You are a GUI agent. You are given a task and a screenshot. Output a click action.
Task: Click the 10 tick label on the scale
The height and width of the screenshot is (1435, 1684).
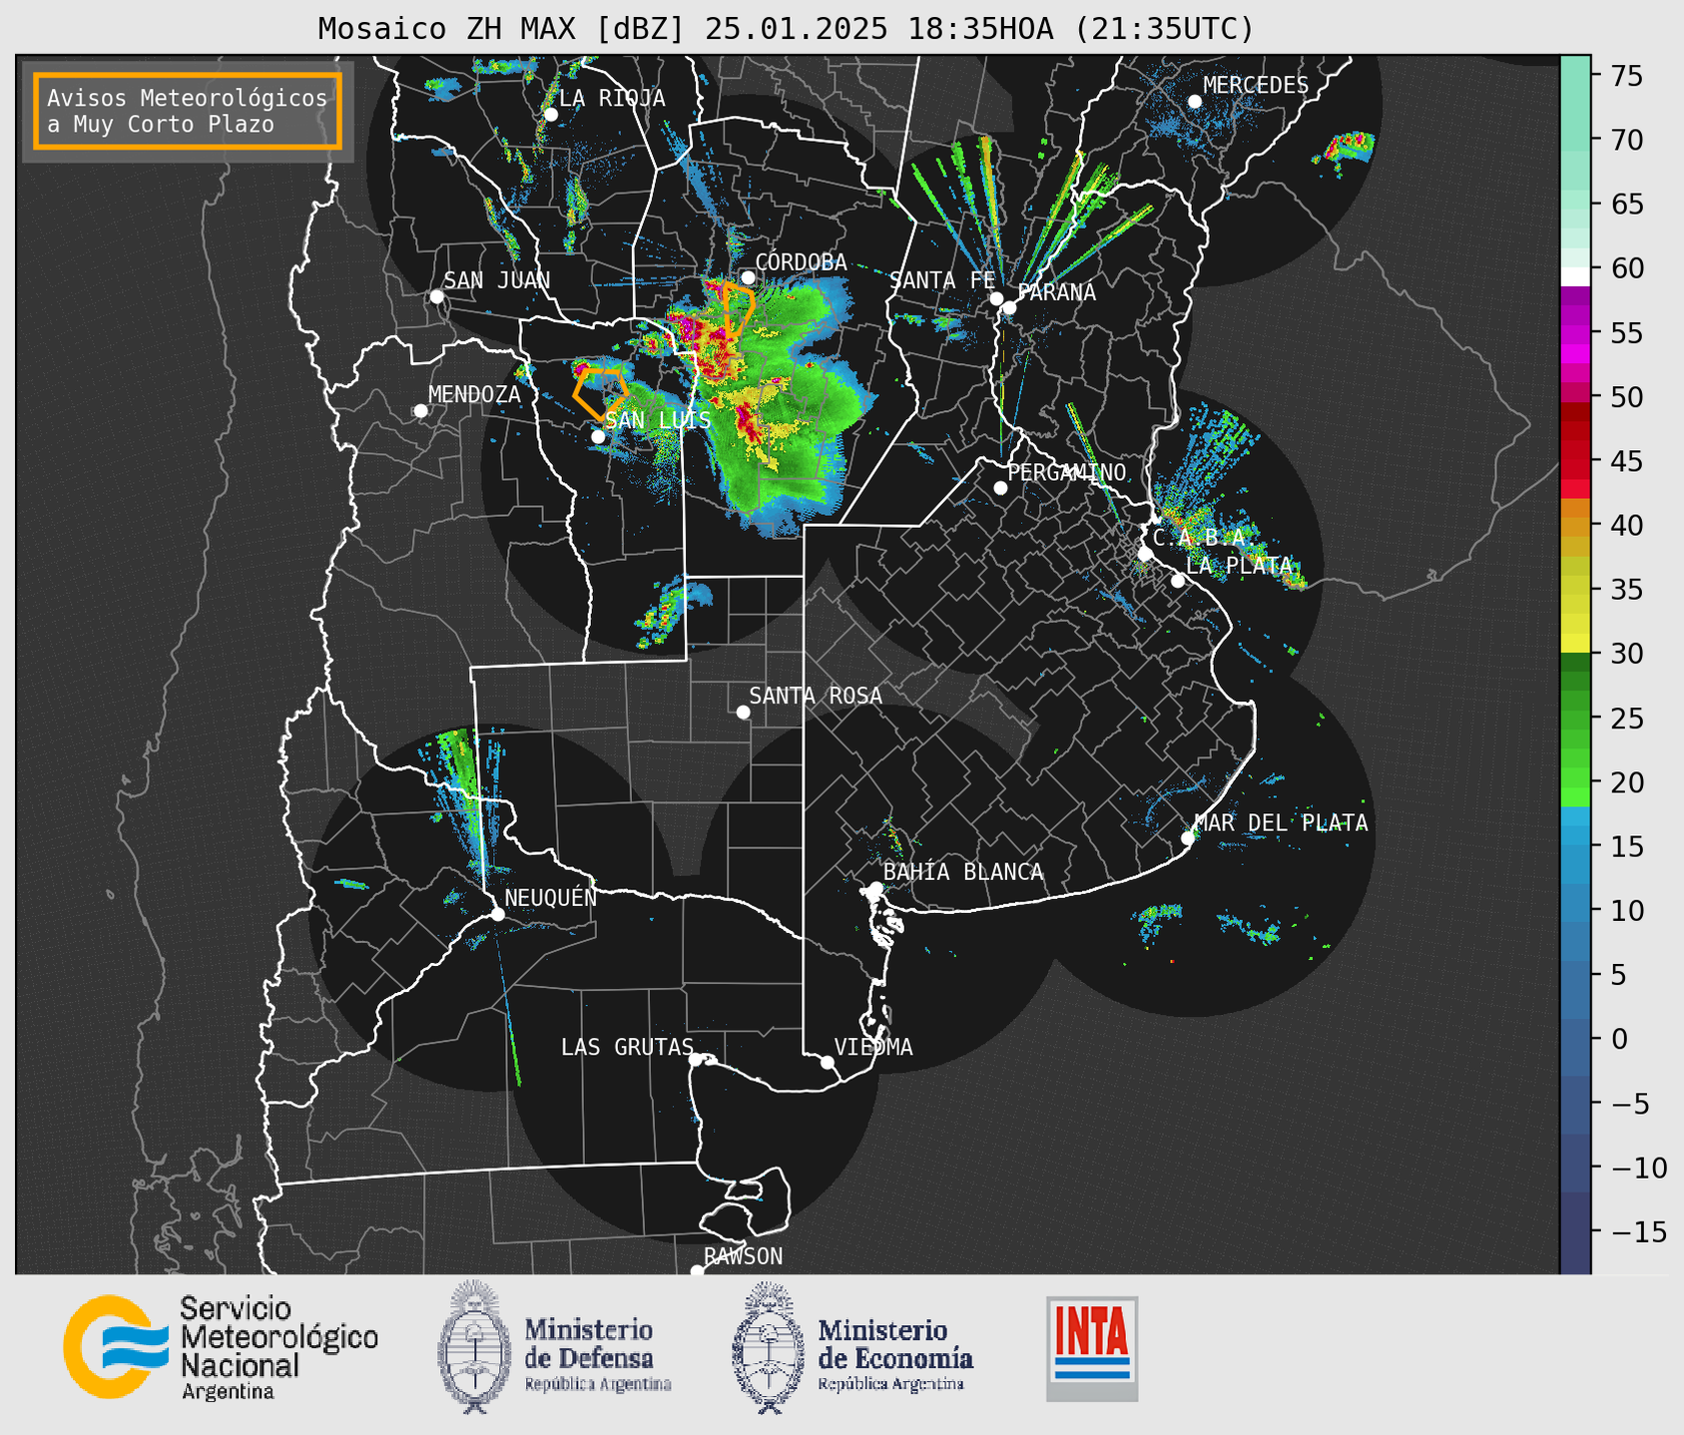click(1627, 911)
